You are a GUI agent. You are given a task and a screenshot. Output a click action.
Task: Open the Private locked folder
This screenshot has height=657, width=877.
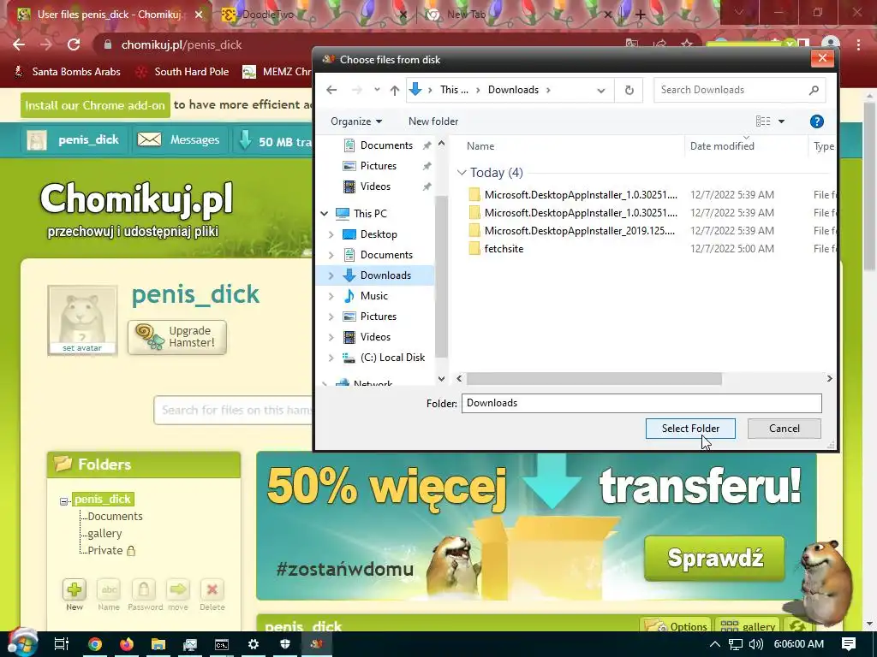coord(111,551)
